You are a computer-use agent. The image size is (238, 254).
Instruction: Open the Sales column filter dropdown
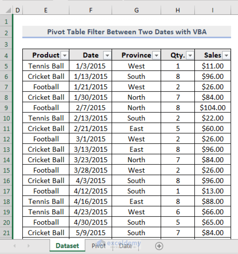click(x=226, y=55)
